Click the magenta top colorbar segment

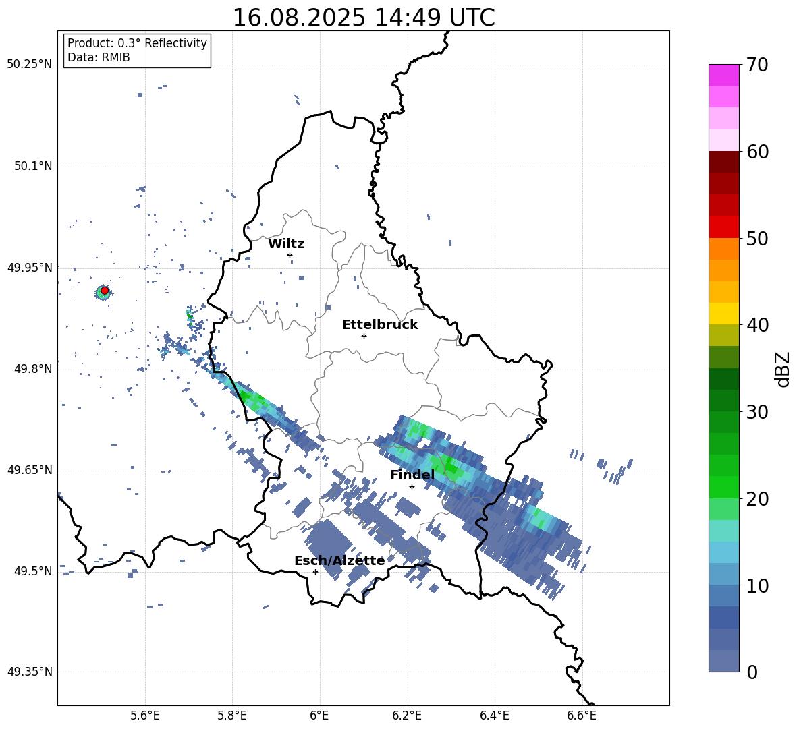coord(723,75)
